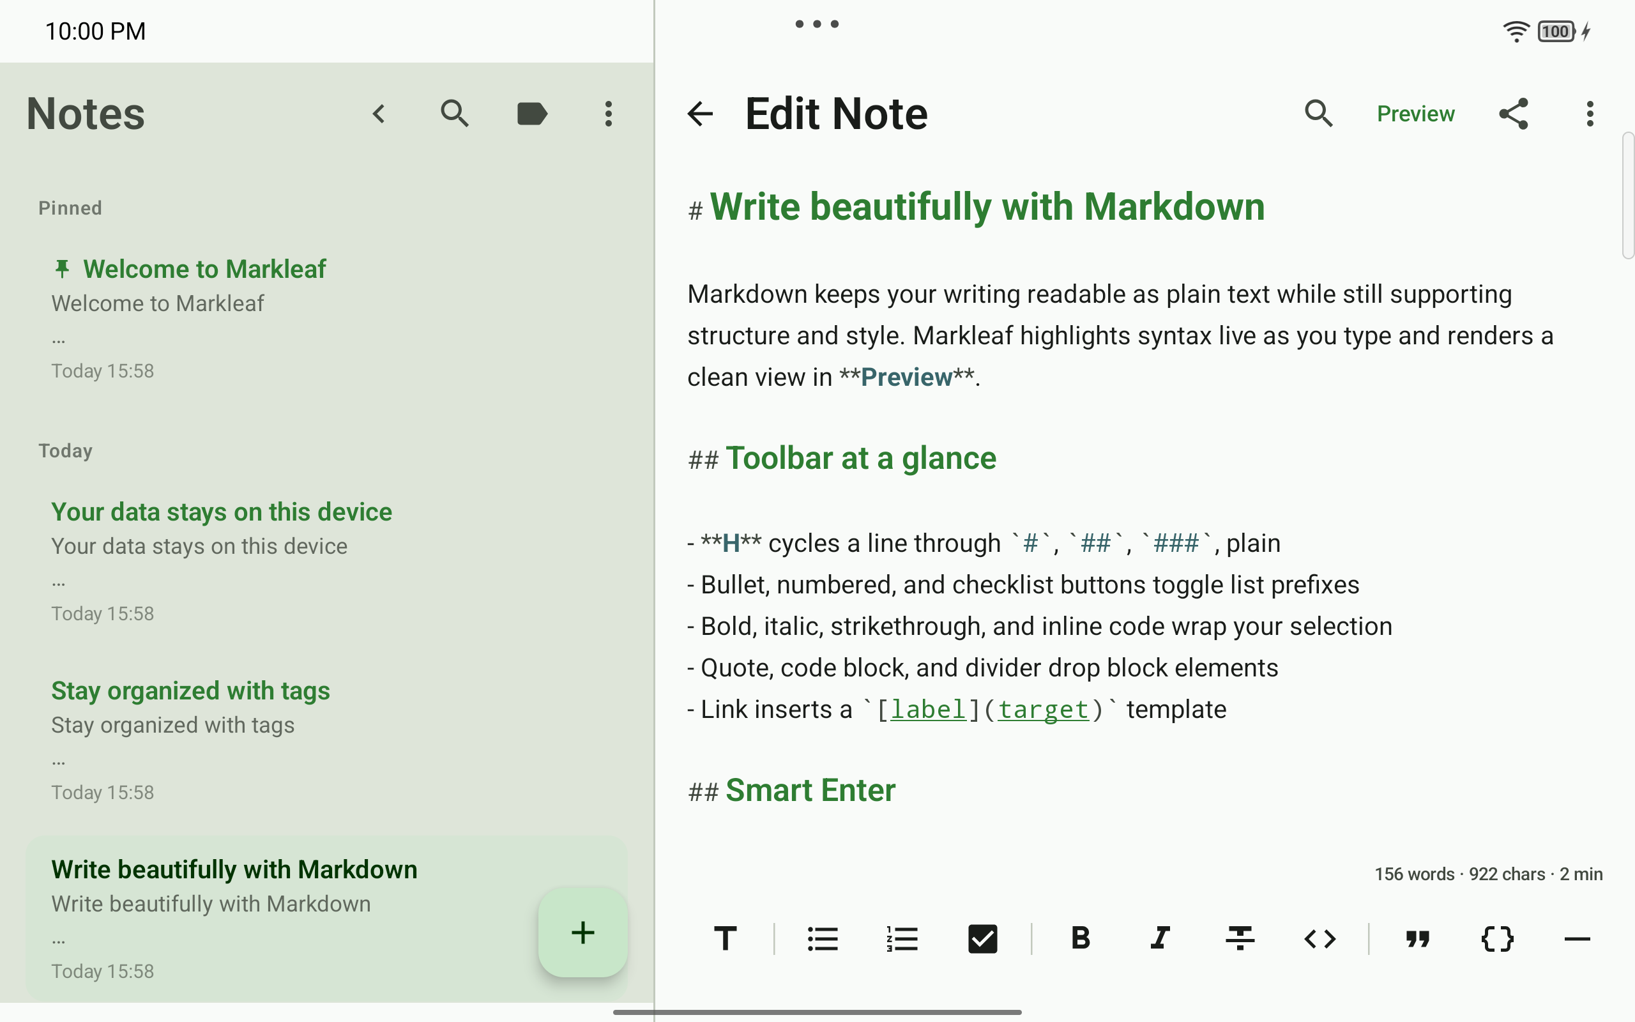Search notes in the Notes panel
Screen dimensions: 1635x1022
(x=455, y=114)
